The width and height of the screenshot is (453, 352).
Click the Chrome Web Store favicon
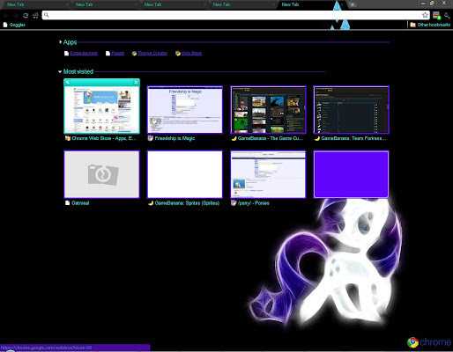[68, 138]
